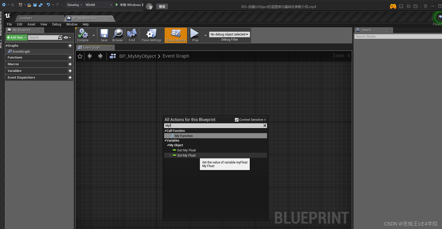
Task: Open the Debug menu
Action: [x=57, y=24]
